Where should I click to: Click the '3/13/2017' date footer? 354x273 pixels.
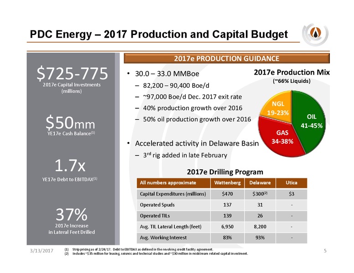pyautogui.click(x=42, y=251)
